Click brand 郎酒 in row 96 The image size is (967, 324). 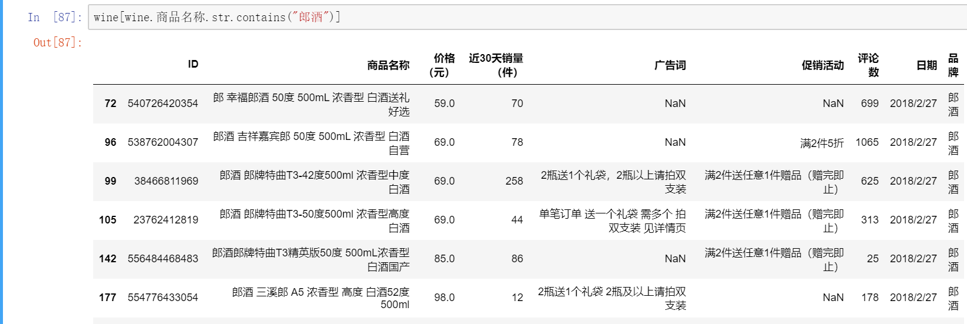click(x=953, y=143)
